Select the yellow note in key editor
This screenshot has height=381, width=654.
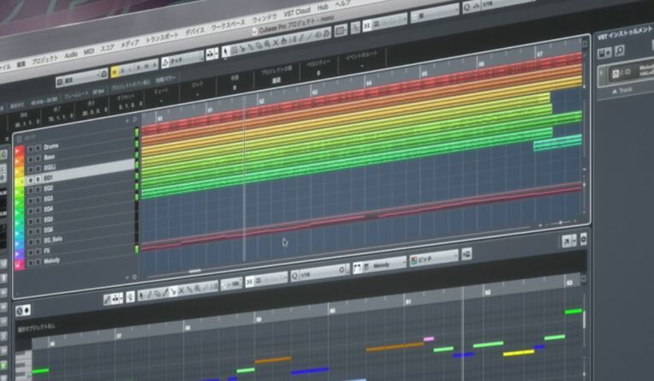click(519, 353)
